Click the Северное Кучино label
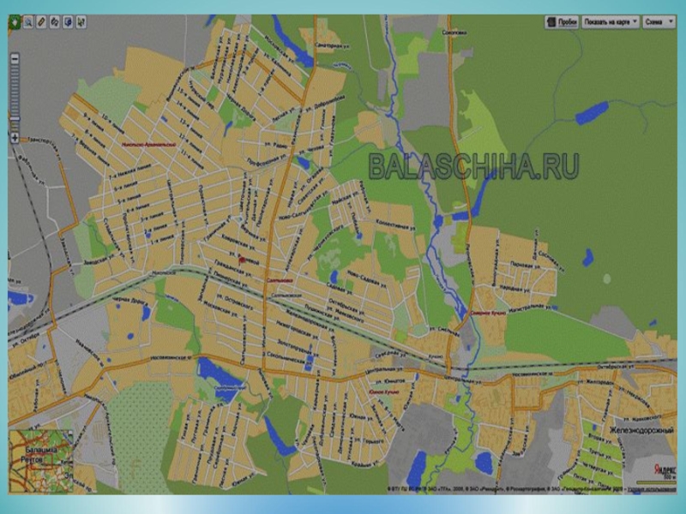Viewport: 686px width, 514px height. tap(488, 313)
